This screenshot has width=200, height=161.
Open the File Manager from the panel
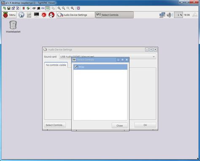(29, 15)
